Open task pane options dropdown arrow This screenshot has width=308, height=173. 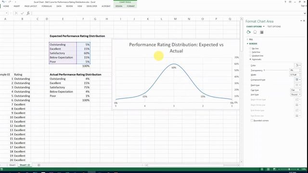tap(301, 21)
